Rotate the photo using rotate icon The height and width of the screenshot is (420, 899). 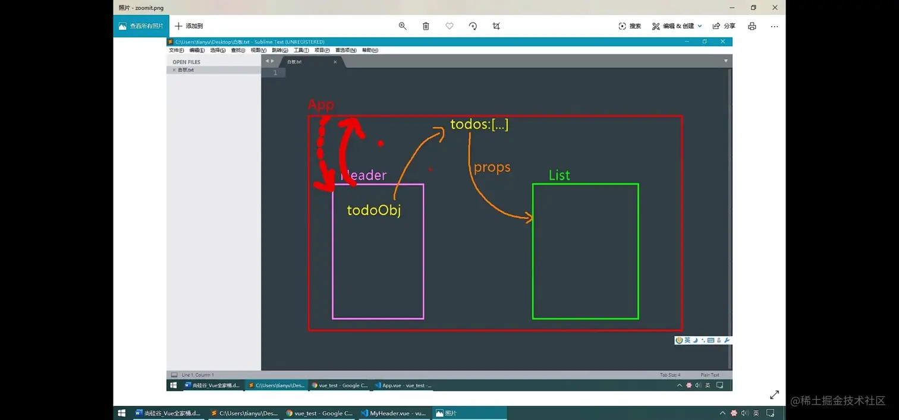[473, 26]
